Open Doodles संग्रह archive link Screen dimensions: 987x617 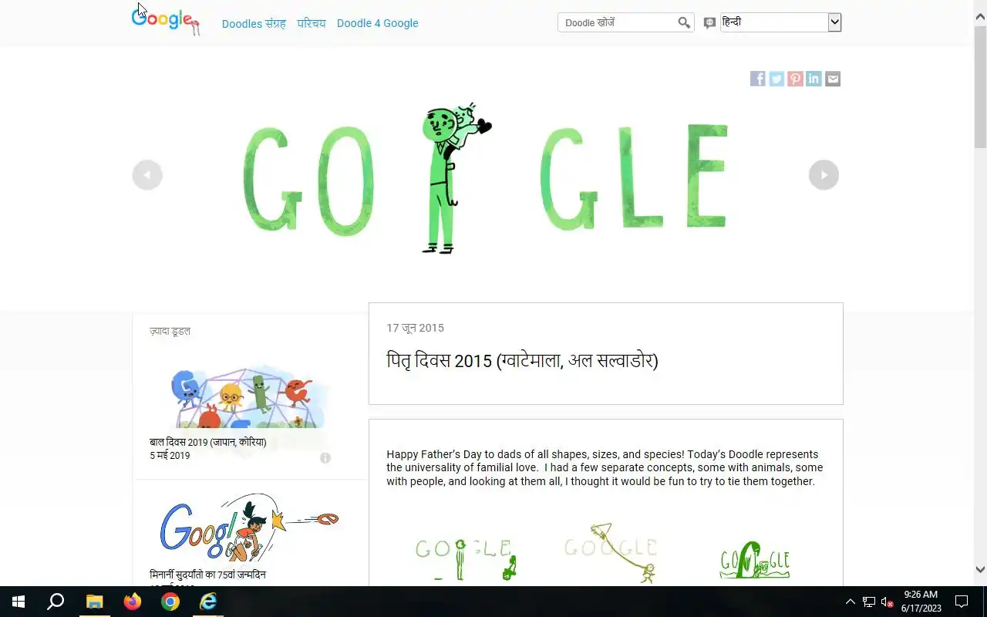[x=254, y=23]
